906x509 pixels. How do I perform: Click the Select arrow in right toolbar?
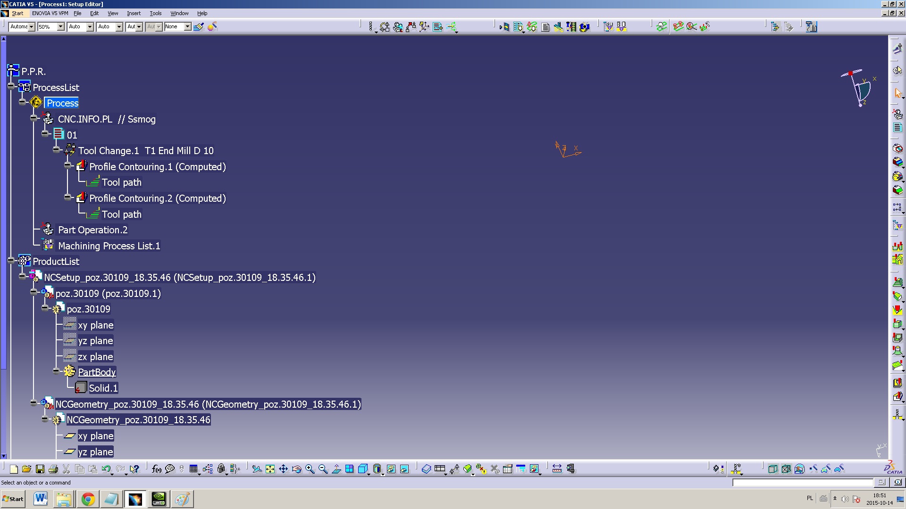click(898, 93)
